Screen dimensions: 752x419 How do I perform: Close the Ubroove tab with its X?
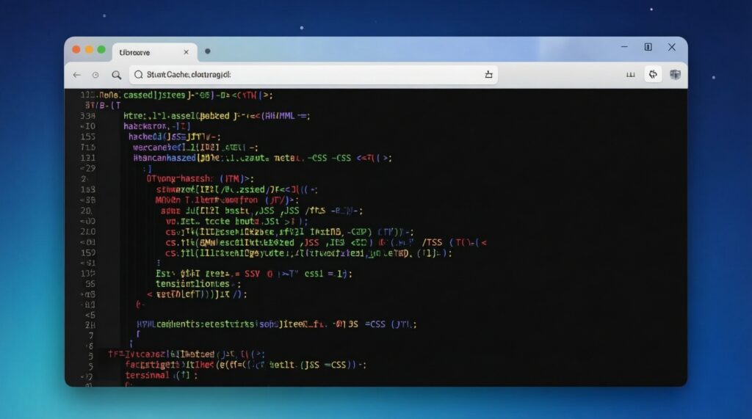tap(186, 52)
